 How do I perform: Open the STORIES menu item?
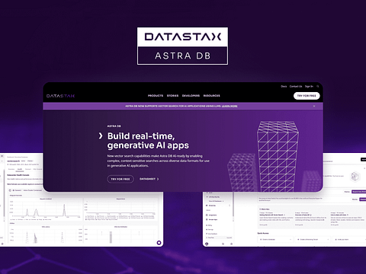tap(172, 96)
